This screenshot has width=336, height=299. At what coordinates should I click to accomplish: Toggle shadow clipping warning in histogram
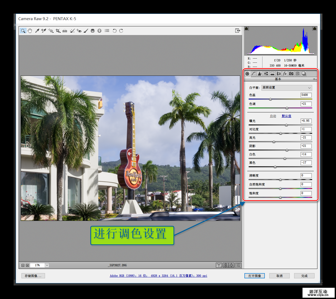tap(247, 28)
